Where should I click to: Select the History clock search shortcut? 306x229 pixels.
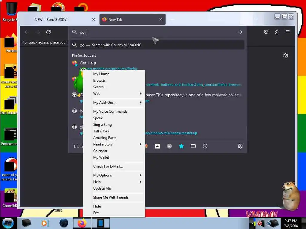pyautogui.click(x=205, y=146)
